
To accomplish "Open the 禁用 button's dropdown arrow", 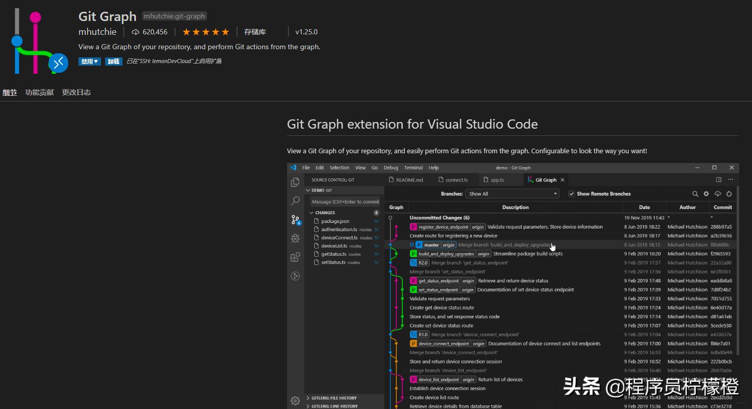I will tap(96, 61).
